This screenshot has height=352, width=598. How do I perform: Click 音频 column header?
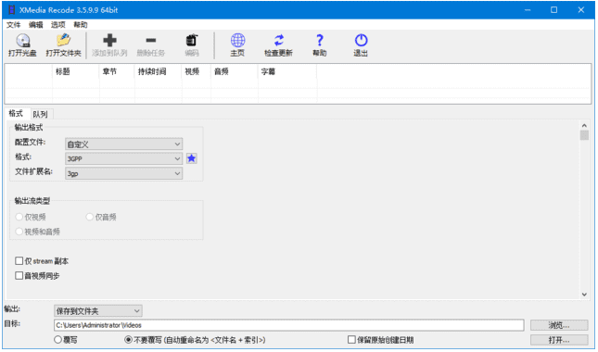[235, 71]
